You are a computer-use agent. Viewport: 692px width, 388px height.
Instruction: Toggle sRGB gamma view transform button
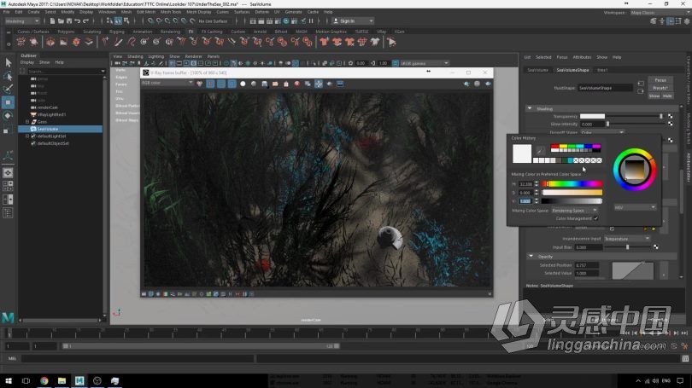[396, 63]
